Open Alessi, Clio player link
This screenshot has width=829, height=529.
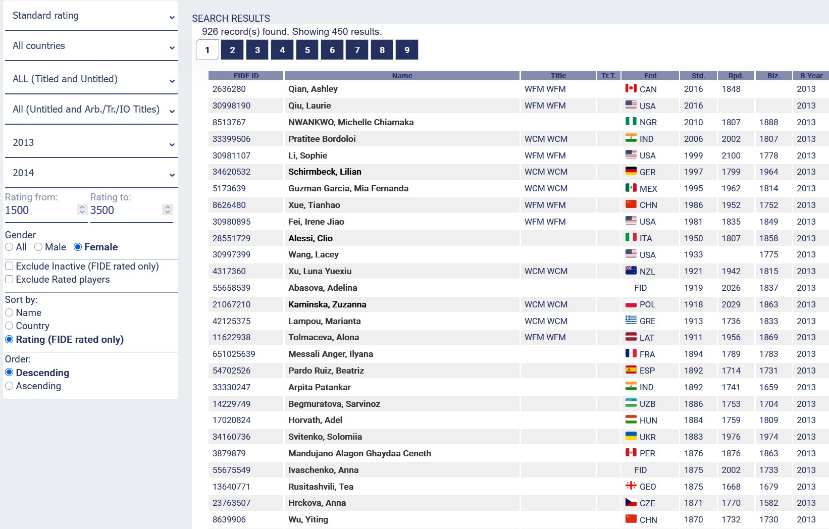click(x=310, y=238)
